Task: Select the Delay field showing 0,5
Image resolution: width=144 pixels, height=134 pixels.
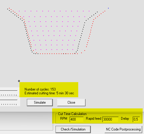Action: tap(136, 119)
